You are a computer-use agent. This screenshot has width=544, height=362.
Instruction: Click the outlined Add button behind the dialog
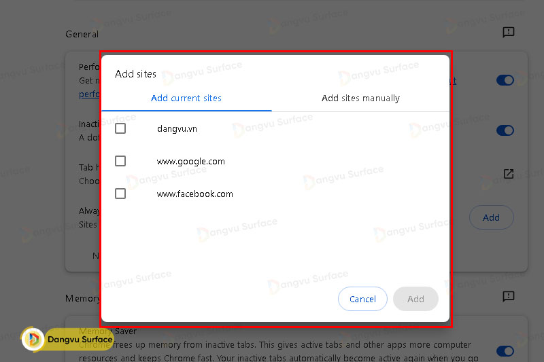point(491,217)
